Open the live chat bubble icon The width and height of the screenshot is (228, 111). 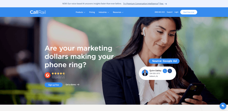click(223, 106)
